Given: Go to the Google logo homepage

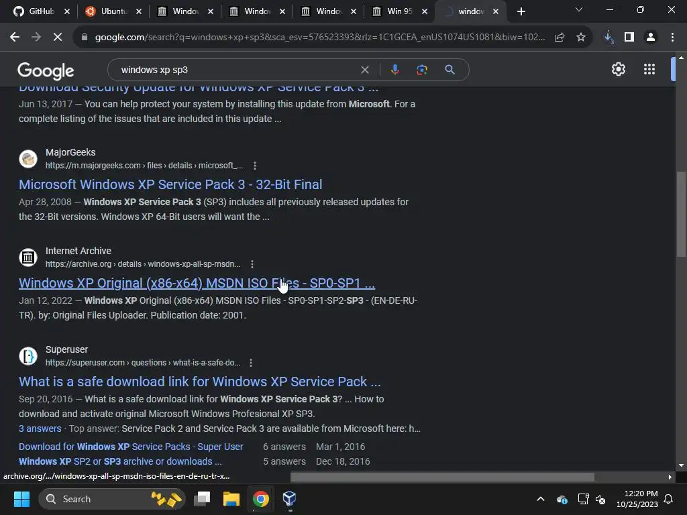Looking at the screenshot, I should 46,71.
